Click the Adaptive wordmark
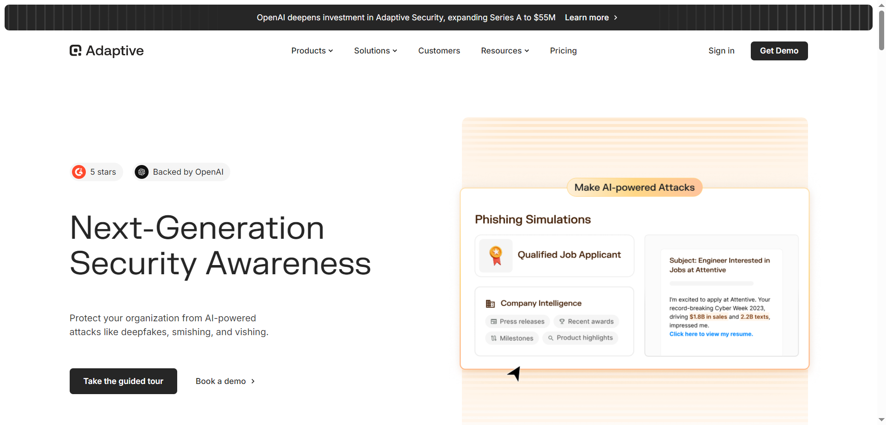Viewport: 886px width, 425px height. 114,51
